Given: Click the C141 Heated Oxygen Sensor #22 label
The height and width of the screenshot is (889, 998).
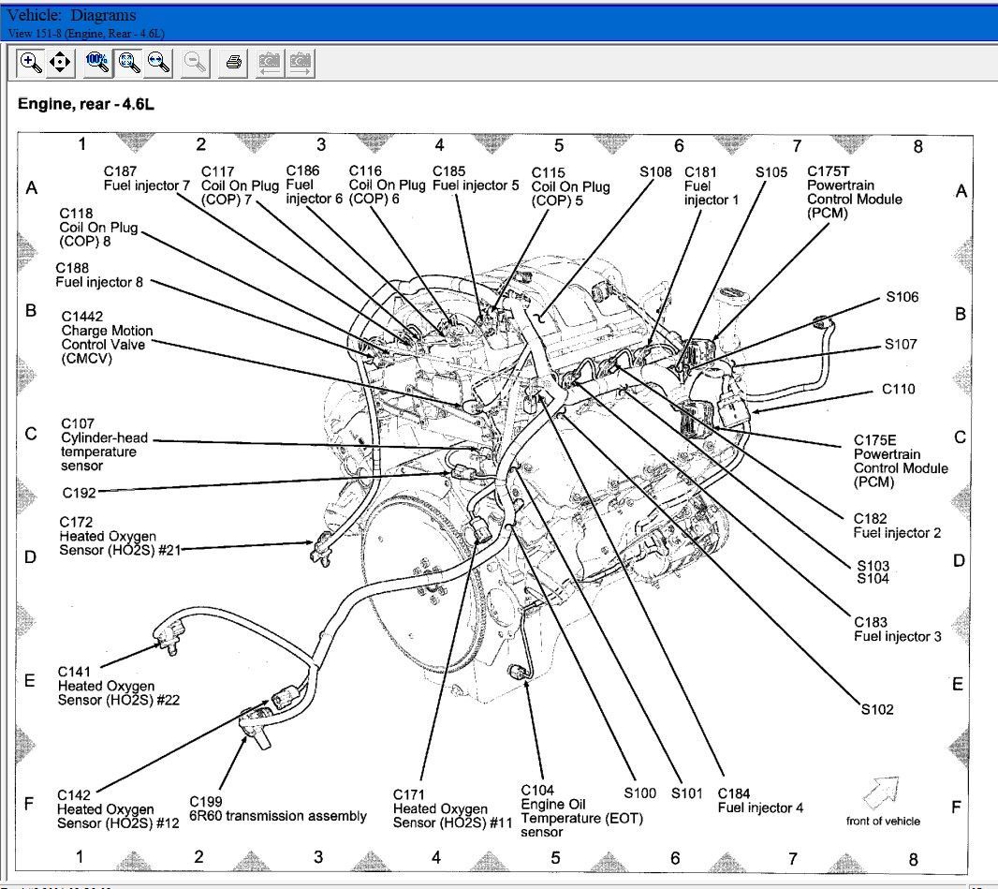Looking at the screenshot, I should coord(106,686).
